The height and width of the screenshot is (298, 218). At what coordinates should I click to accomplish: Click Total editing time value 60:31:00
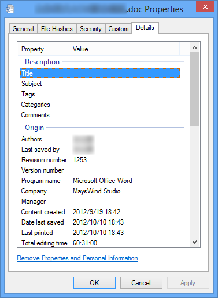[85, 243]
